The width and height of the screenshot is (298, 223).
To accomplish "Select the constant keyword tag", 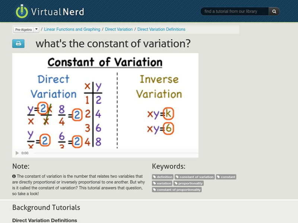I will coord(226,177).
